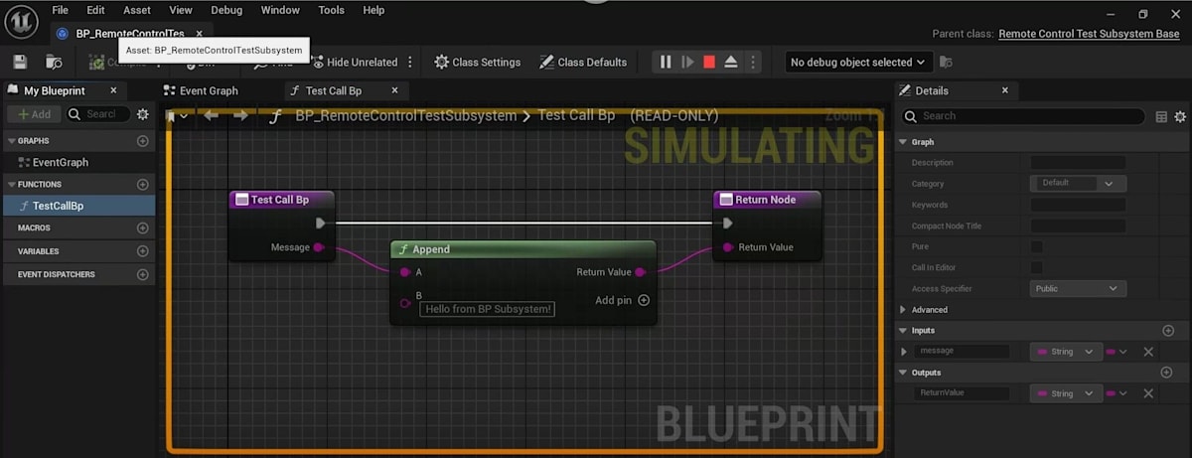
Task: Save the current blueprint asset
Action: 20,62
